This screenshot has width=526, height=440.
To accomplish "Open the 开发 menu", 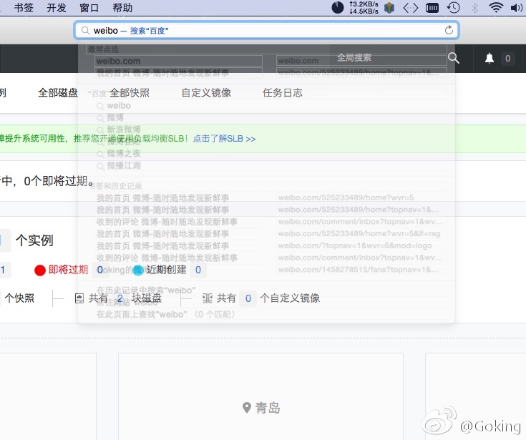I will [57, 7].
